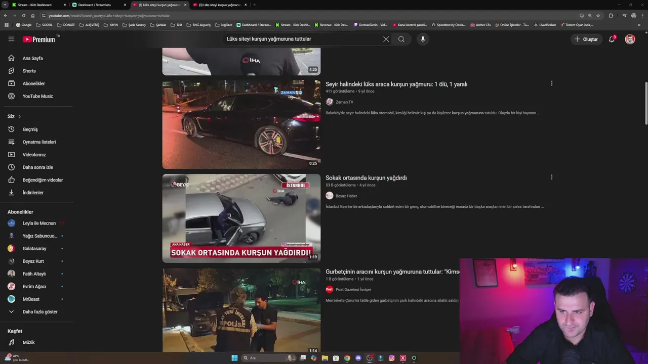Open Microsoft Store from the taskbar
This screenshot has width=648, height=364.
336,358
